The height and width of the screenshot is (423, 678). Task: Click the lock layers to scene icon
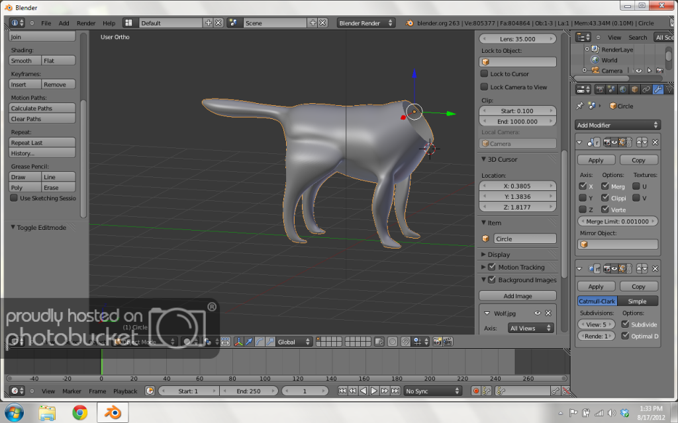379,342
